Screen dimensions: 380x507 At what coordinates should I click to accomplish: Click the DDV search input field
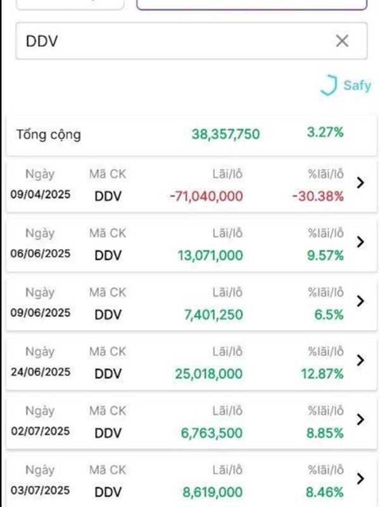coord(191,41)
